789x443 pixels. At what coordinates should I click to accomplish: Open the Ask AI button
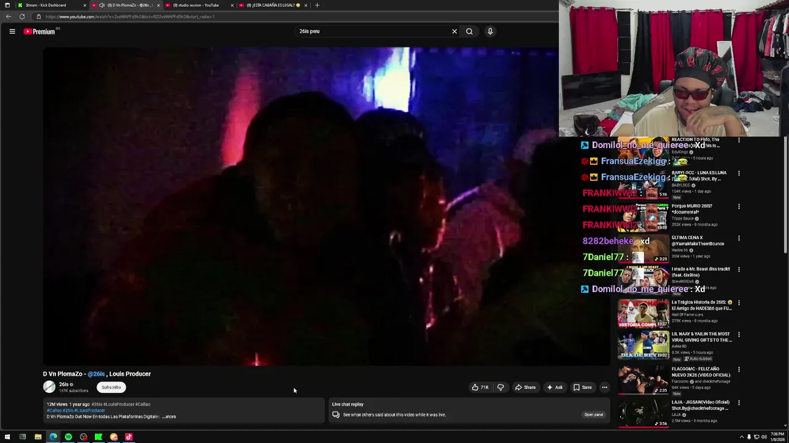555,388
